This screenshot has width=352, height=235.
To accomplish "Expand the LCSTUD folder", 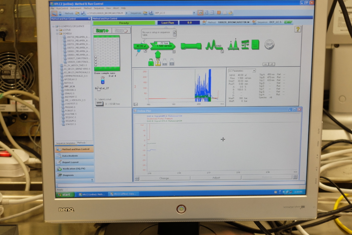I will (57, 30).
